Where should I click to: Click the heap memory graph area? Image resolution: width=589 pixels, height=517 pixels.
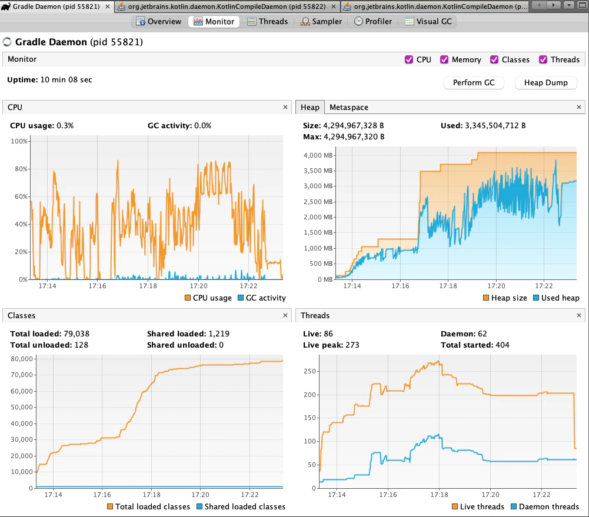click(x=455, y=213)
